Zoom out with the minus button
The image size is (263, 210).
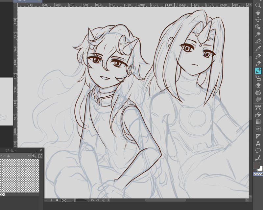click(46, 200)
